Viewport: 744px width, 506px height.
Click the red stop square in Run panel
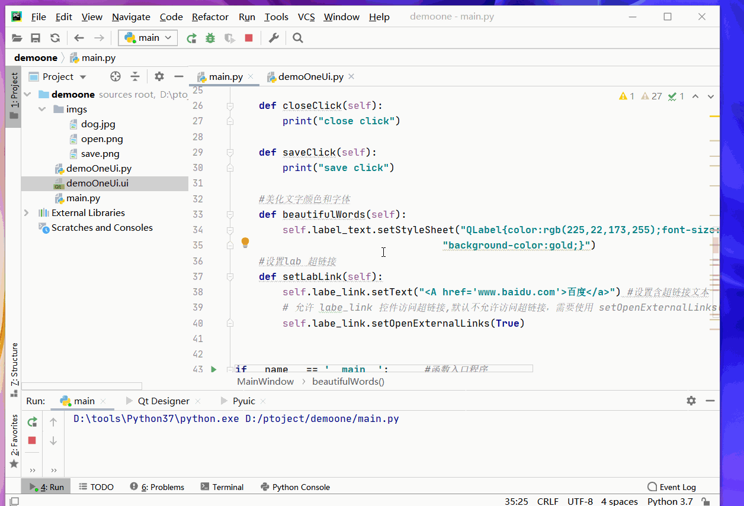coord(32,440)
